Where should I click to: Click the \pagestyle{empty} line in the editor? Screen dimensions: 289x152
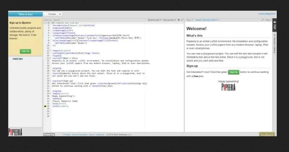pyautogui.click(x=62, y=28)
